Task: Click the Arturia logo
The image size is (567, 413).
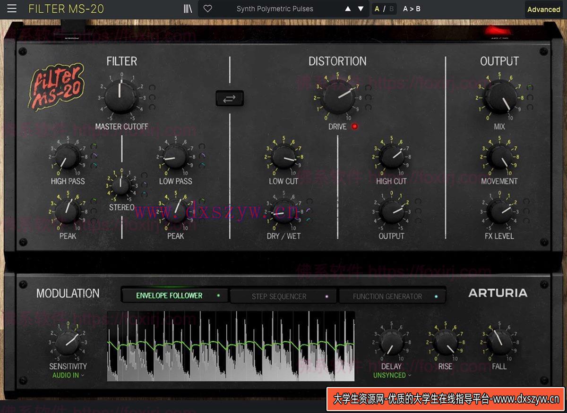Action: tap(498, 293)
